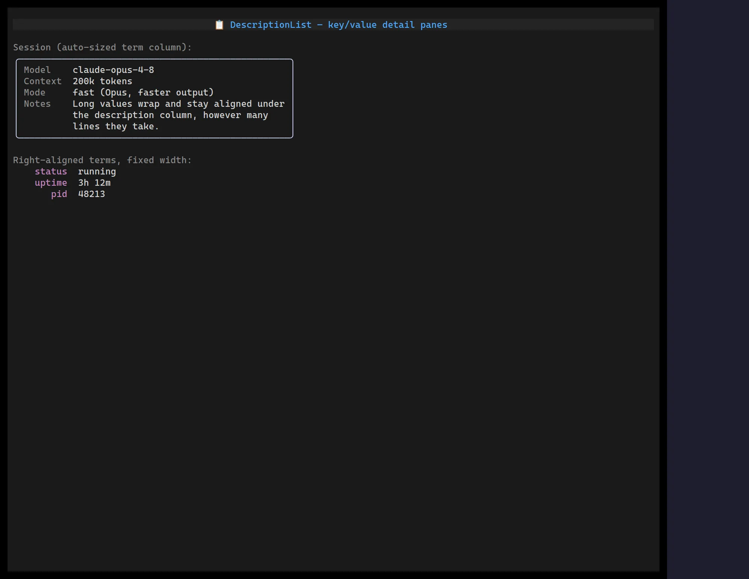Select the value 'running'

click(x=97, y=171)
